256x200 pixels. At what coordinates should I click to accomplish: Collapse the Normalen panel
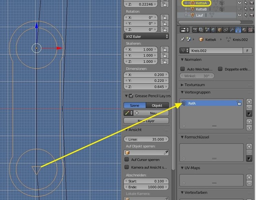(x=182, y=60)
